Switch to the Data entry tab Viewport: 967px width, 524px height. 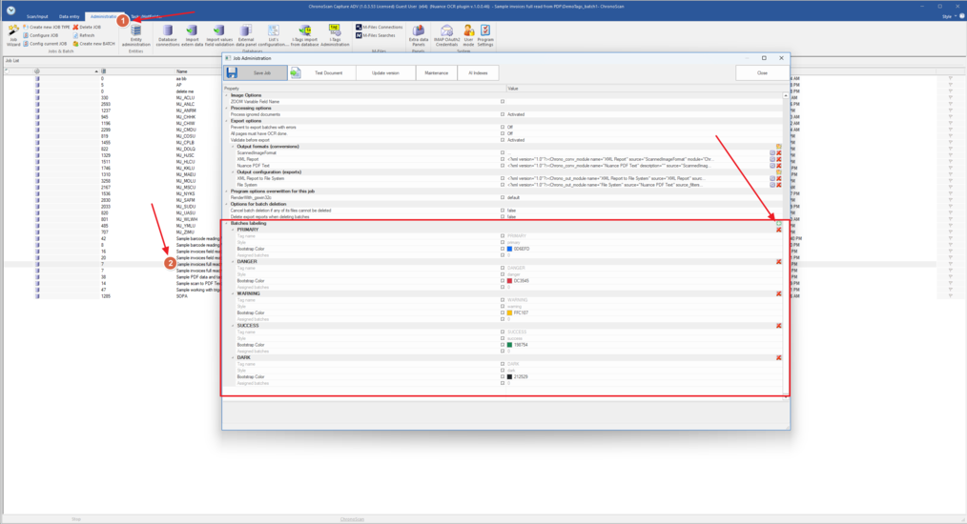70,16
